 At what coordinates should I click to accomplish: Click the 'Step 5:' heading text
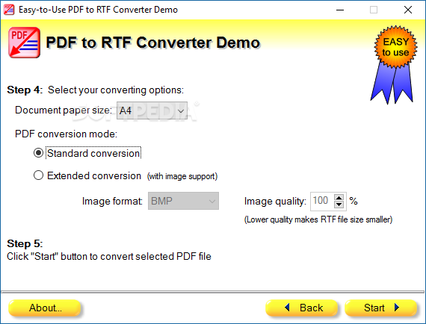25,243
